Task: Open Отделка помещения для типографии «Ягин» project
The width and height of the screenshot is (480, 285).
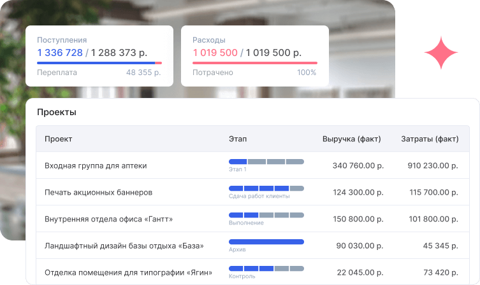Action: click(128, 272)
